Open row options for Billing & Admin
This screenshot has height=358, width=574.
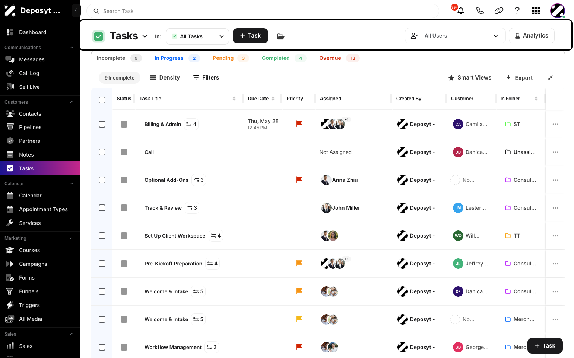tap(555, 124)
